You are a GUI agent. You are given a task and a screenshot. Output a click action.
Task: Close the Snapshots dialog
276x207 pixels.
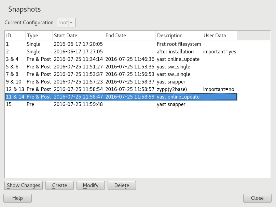point(257,198)
